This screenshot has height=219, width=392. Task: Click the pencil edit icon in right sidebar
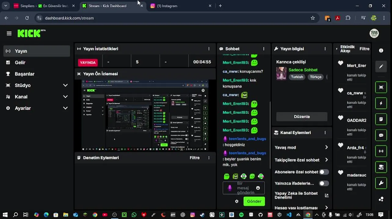click(381, 66)
